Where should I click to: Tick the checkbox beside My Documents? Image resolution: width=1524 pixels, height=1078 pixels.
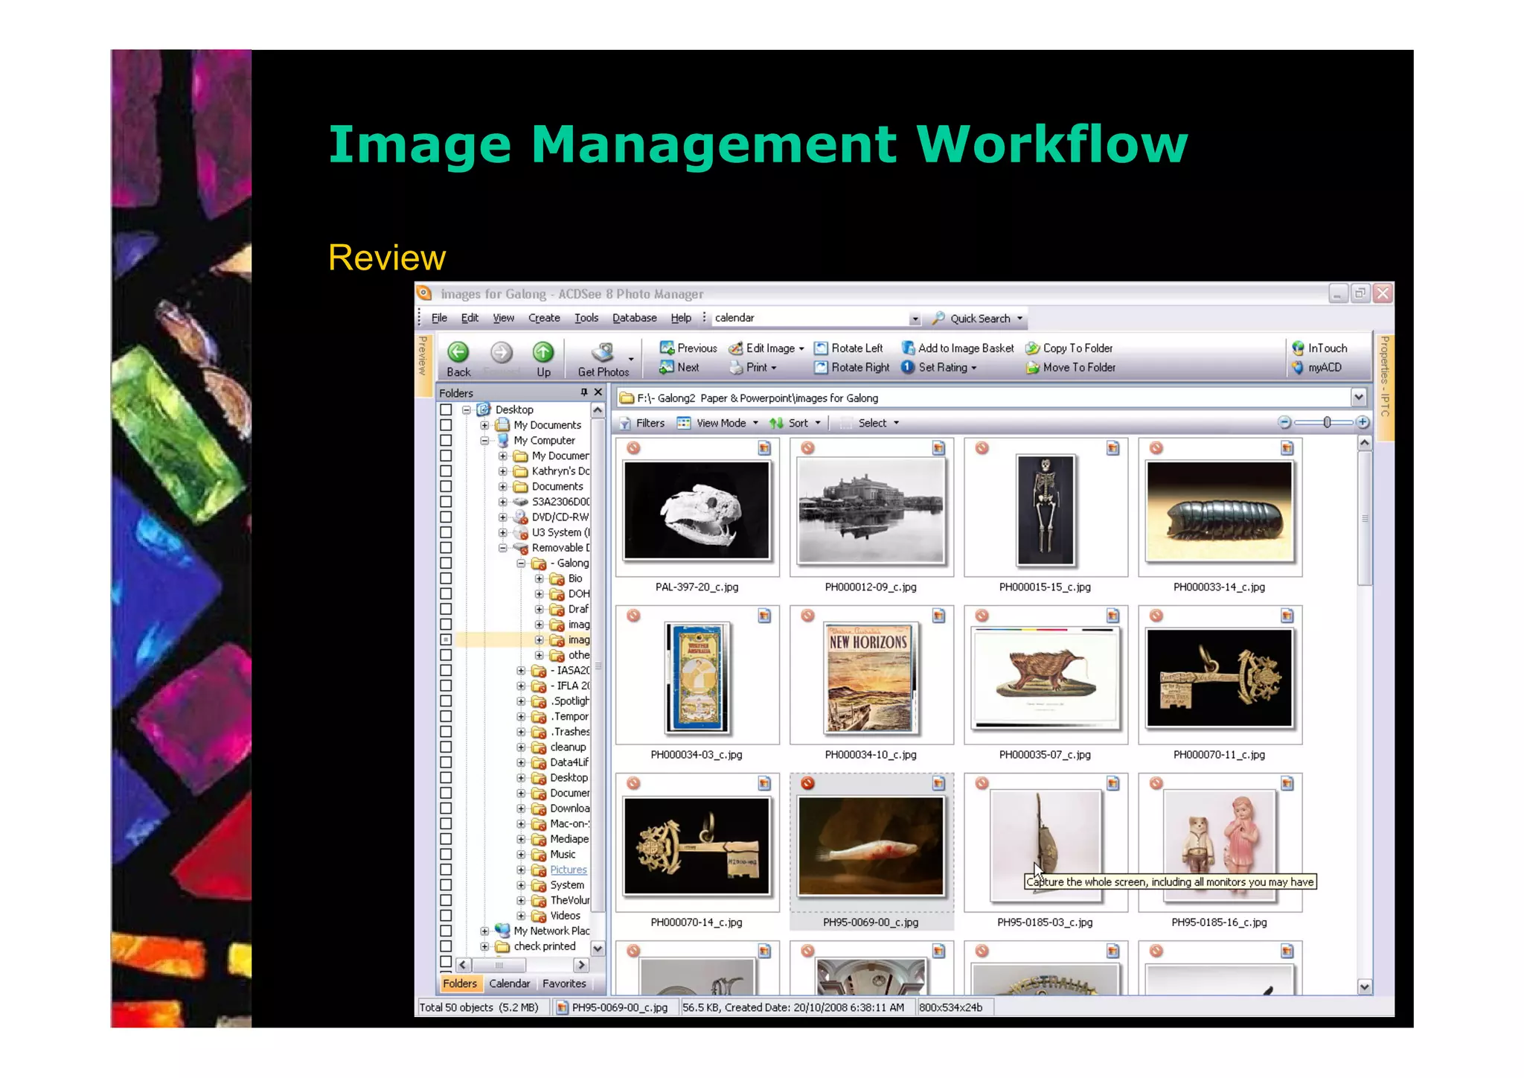(x=446, y=425)
